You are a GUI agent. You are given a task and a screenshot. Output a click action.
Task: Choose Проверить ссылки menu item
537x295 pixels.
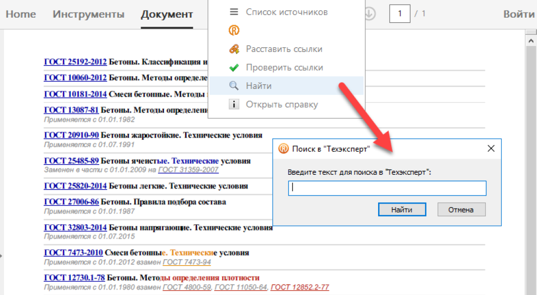click(x=286, y=67)
